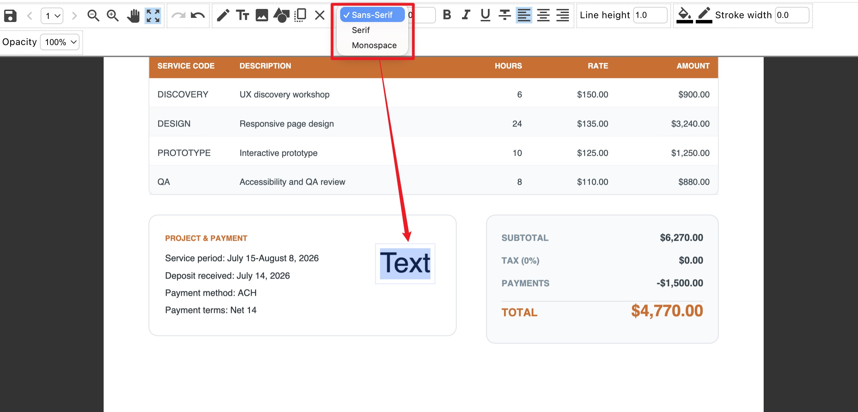Image resolution: width=858 pixels, height=412 pixels.
Task: Click the Line height input field
Action: pos(650,15)
